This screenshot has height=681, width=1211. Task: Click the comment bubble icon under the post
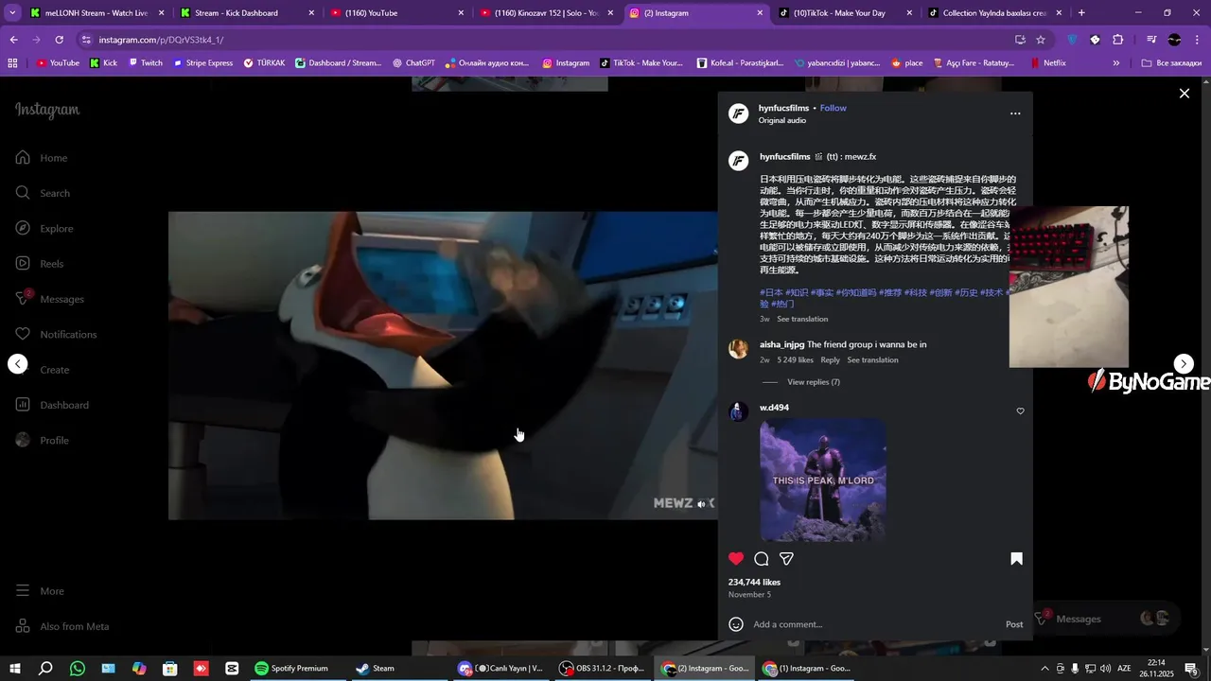(762, 559)
